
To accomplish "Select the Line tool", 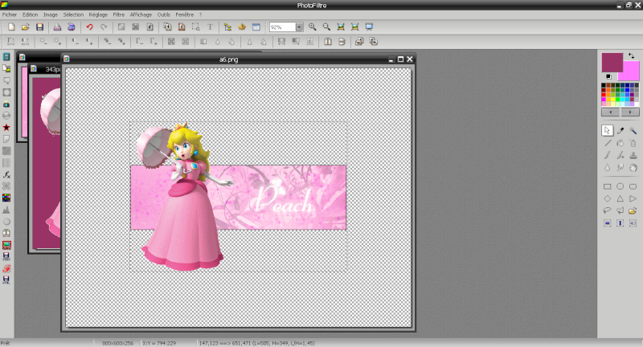I will [x=608, y=143].
